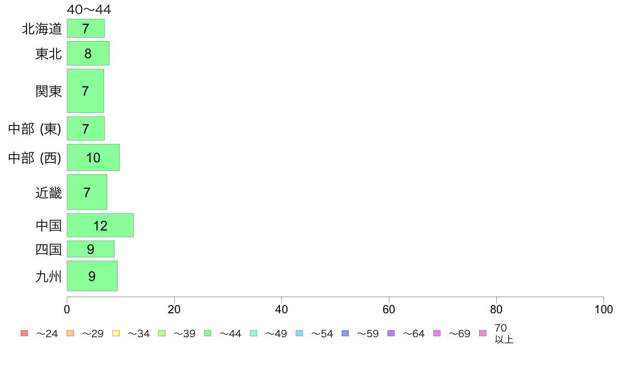Select the 中国 bar showing 12
This screenshot has height=383, width=618.
[x=100, y=225]
